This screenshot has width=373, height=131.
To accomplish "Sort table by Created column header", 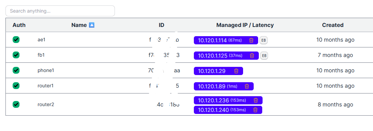I will pyautogui.click(x=333, y=25).
